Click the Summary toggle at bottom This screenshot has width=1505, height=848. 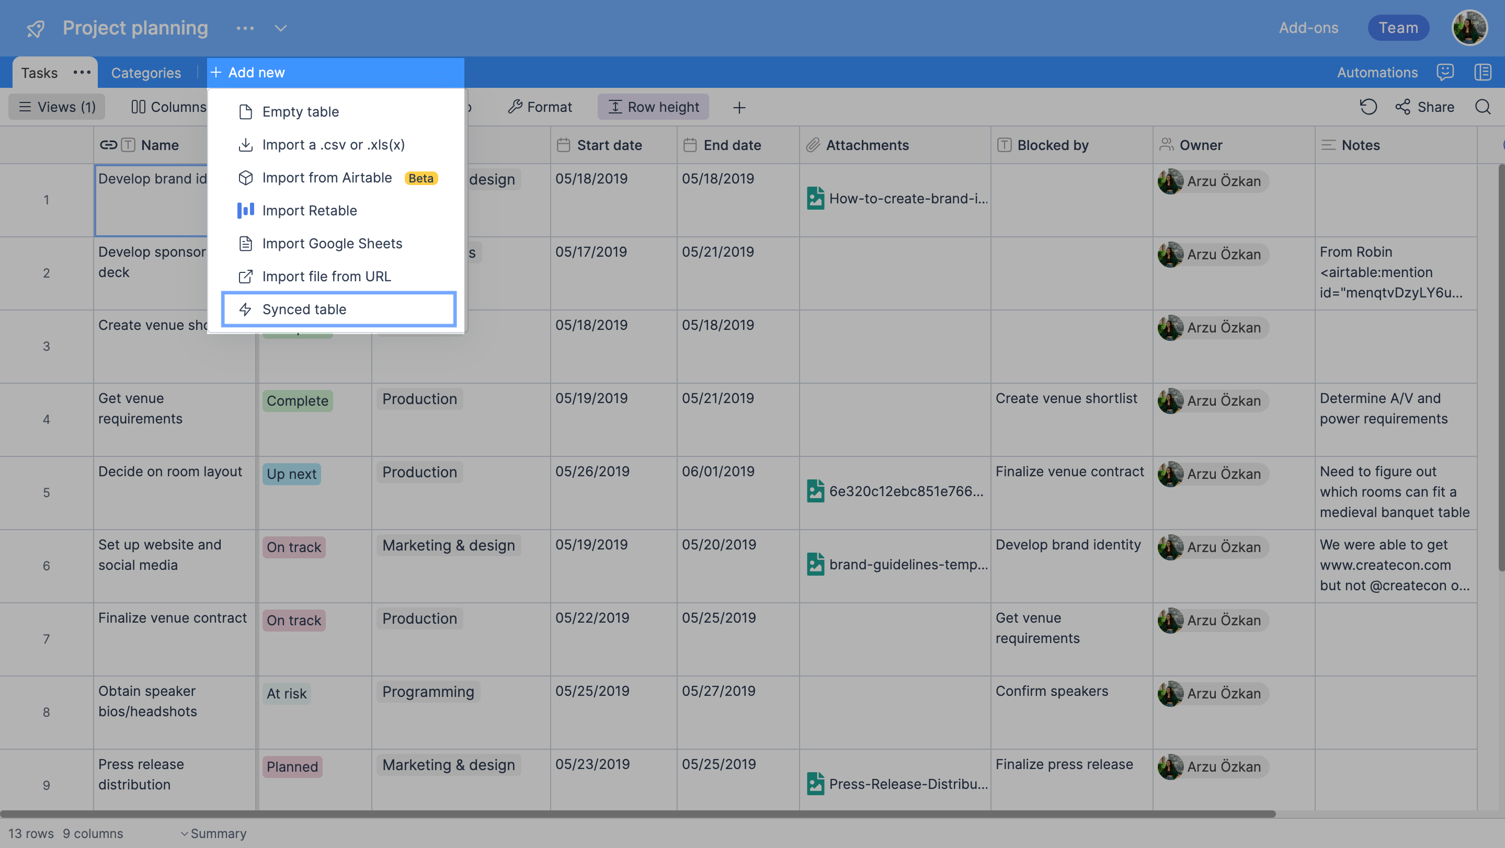click(x=212, y=831)
